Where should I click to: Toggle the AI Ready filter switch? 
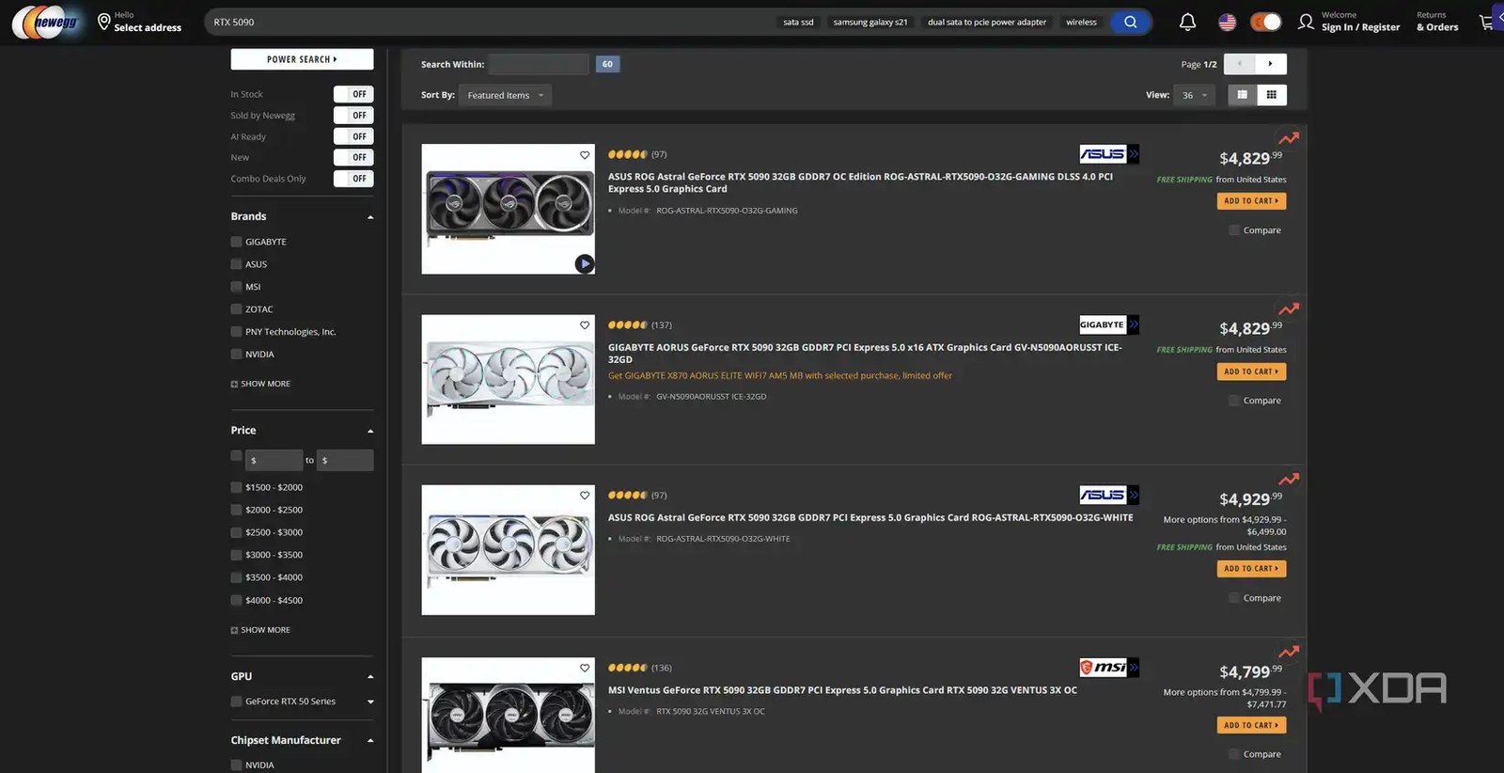click(x=353, y=136)
